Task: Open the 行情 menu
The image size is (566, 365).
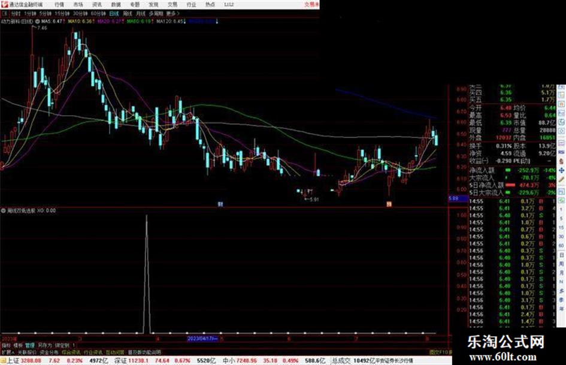Action: click(59, 5)
